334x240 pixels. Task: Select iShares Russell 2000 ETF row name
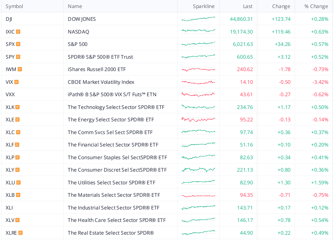pyautogui.click(x=97, y=69)
